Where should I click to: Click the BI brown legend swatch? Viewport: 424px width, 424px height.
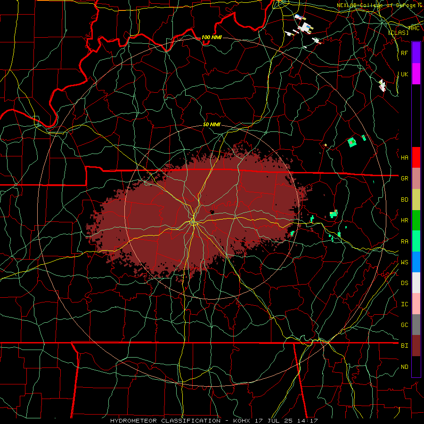tap(416, 346)
